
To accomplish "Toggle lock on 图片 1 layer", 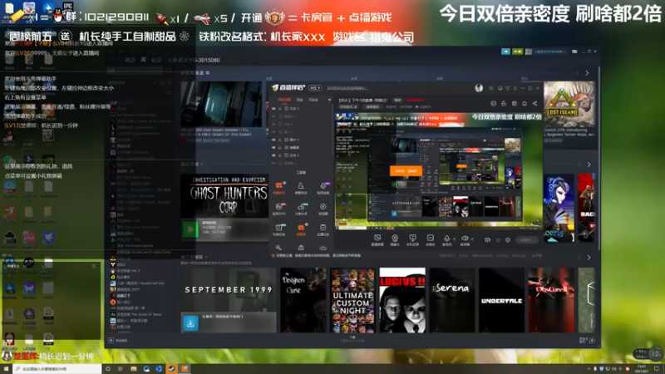I will [280, 140].
